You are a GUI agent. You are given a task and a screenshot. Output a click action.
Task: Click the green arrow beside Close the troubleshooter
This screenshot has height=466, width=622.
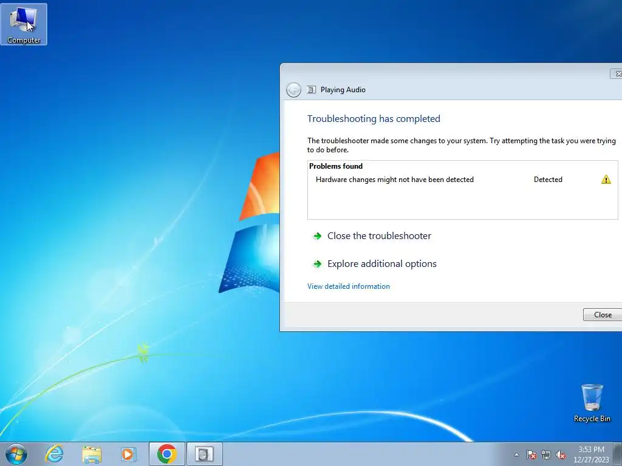tap(317, 236)
